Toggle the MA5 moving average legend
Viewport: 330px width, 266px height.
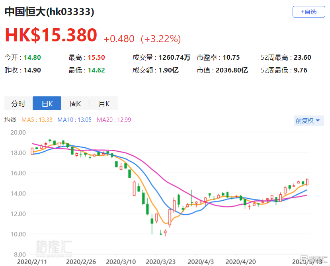pos(37,120)
